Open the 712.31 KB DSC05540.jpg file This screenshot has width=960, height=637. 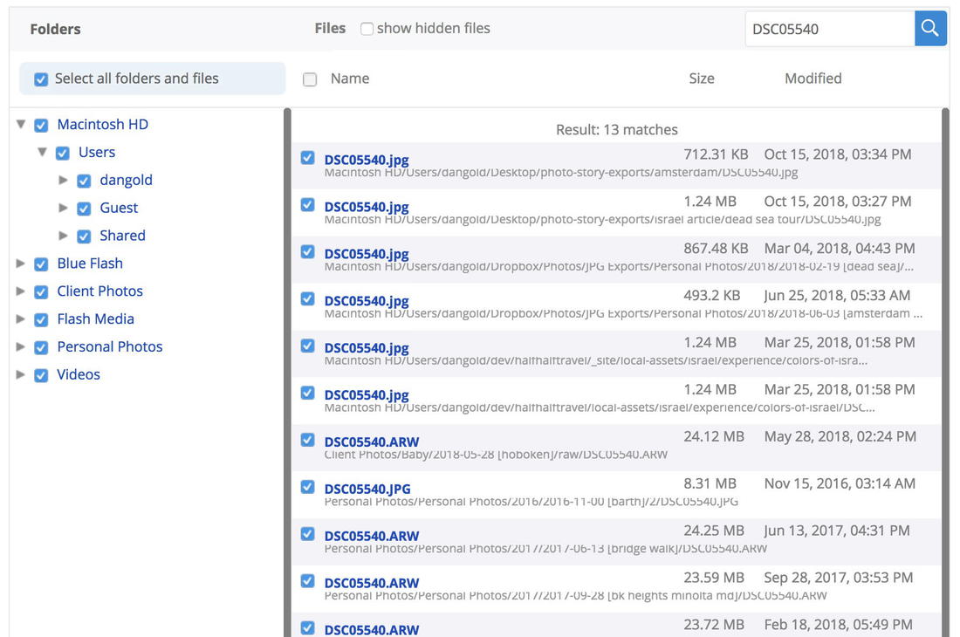coord(367,160)
